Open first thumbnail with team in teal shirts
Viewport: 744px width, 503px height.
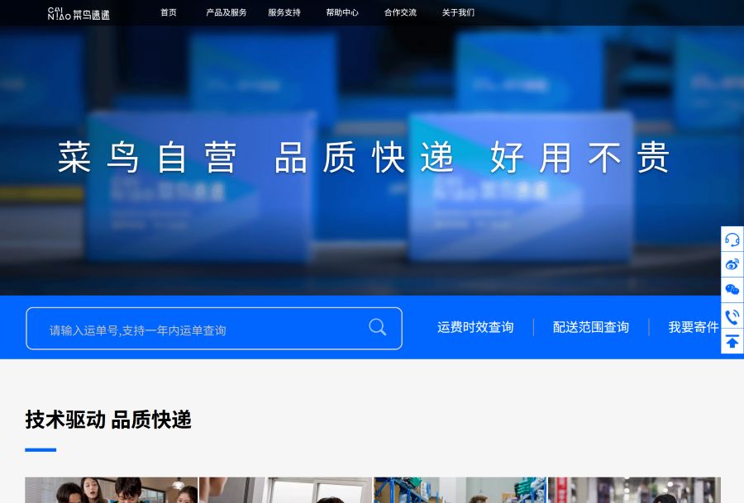pyautogui.click(x=111, y=490)
